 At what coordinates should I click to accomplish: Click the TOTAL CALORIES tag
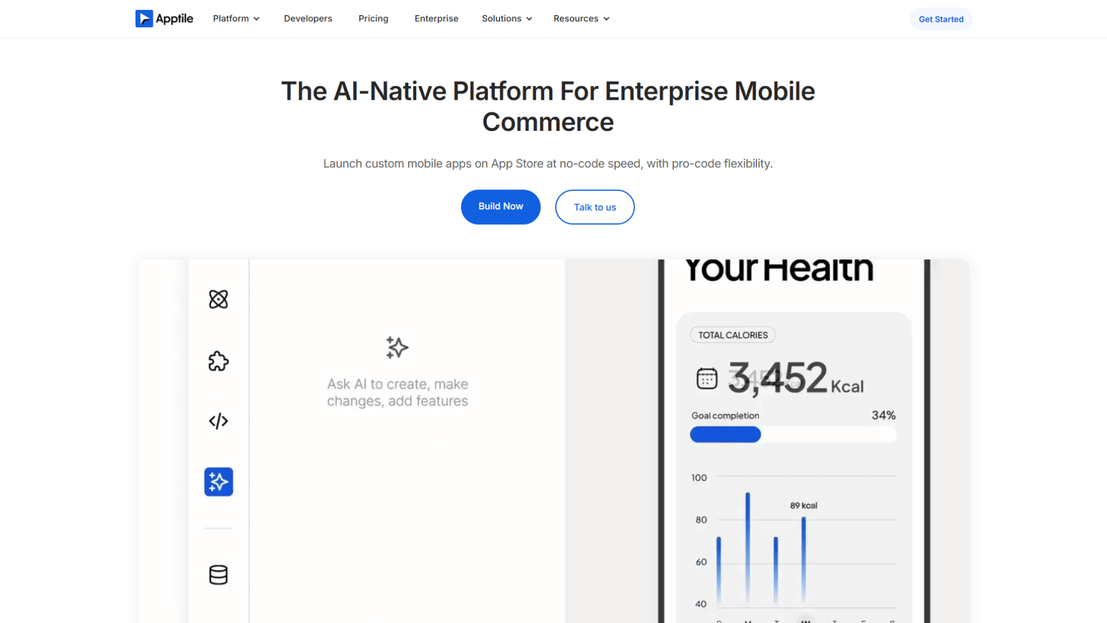coord(733,335)
